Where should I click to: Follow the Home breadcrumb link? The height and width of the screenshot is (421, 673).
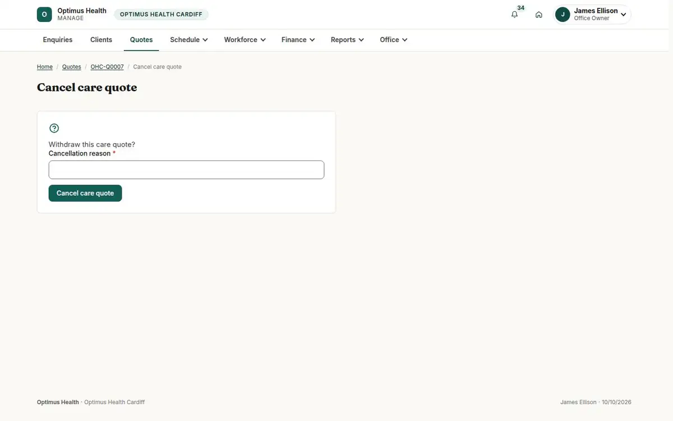tap(45, 67)
